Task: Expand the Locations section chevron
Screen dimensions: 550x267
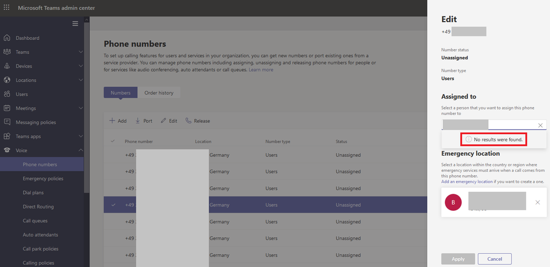Action: (x=80, y=80)
